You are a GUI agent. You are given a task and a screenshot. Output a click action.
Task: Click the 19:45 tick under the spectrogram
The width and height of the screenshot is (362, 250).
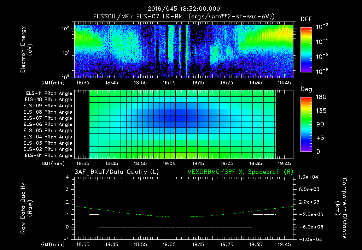point(284,83)
